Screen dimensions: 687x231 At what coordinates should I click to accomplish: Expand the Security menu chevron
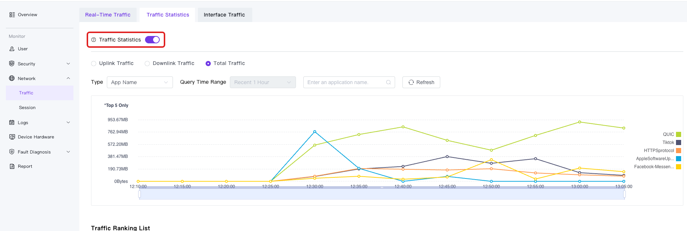coord(68,64)
